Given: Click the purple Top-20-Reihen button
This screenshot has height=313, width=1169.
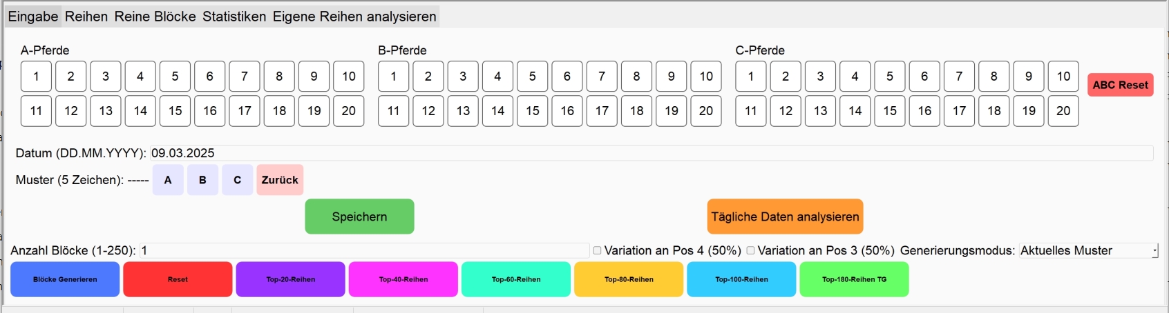Looking at the screenshot, I should pyautogui.click(x=290, y=279).
